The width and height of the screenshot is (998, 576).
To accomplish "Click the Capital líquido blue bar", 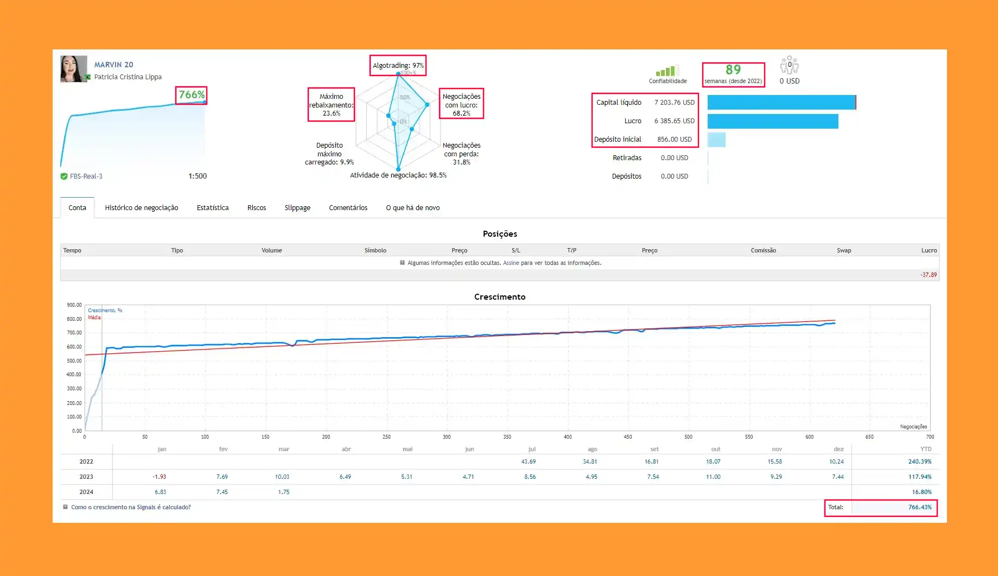I will pyautogui.click(x=782, y=103).
